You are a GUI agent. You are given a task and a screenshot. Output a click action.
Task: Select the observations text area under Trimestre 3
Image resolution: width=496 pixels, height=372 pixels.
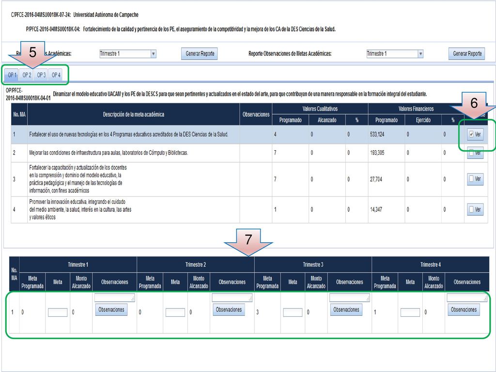click(x=350, y=298)
